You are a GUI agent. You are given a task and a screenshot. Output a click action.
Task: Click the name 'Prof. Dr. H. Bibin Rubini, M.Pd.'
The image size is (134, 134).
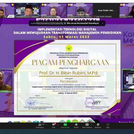click(x=69, y=73)
